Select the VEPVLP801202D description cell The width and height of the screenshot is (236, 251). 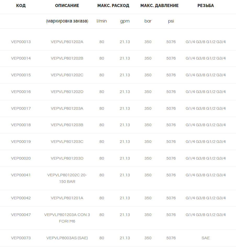pyautogui.click(x=67, y=92)
